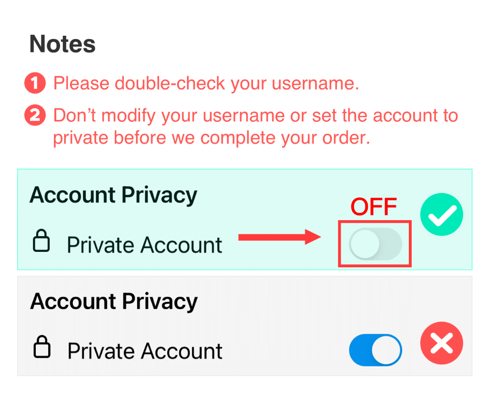Click the red OFF label
The width and height of the screenshot is (486, 411).
[374, 207]
